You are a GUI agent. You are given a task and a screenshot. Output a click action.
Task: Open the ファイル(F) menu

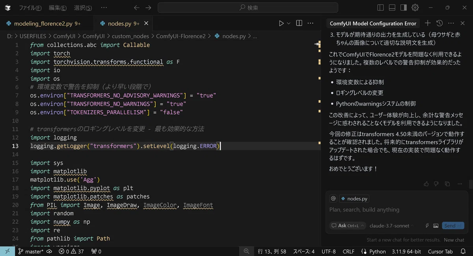30,7
